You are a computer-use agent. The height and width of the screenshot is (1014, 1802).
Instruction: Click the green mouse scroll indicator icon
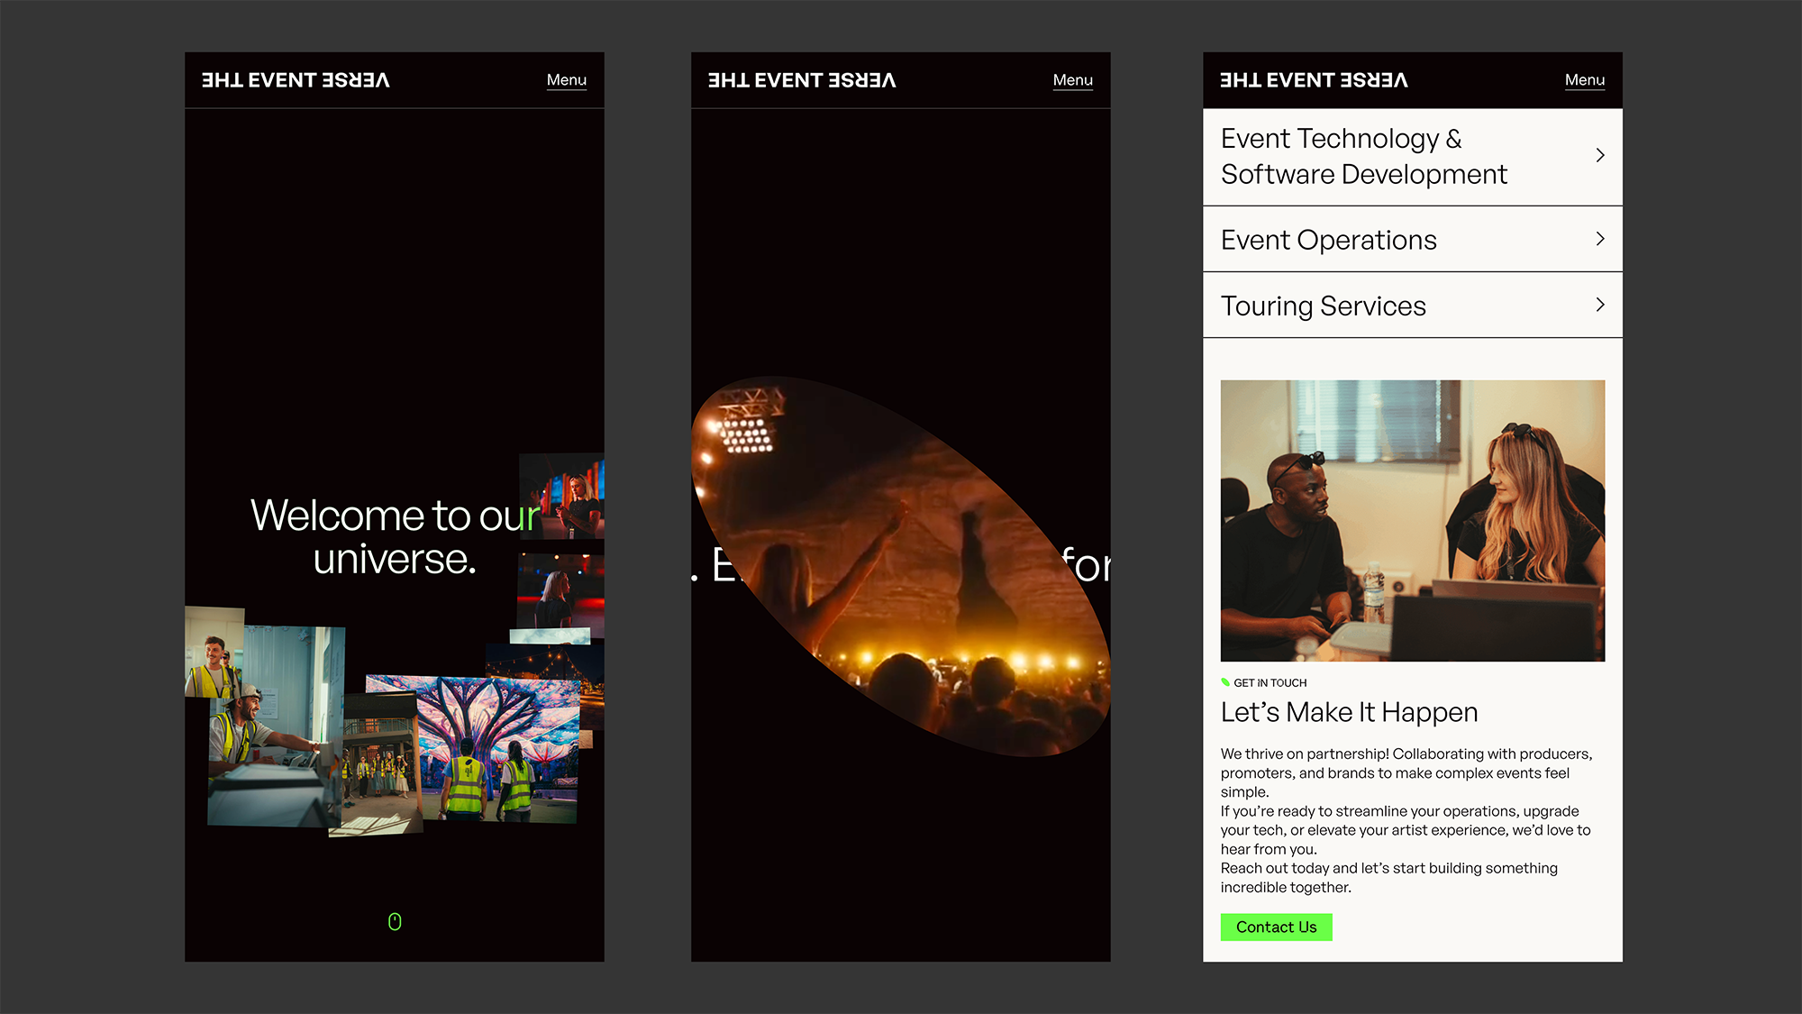pos(395,921)
